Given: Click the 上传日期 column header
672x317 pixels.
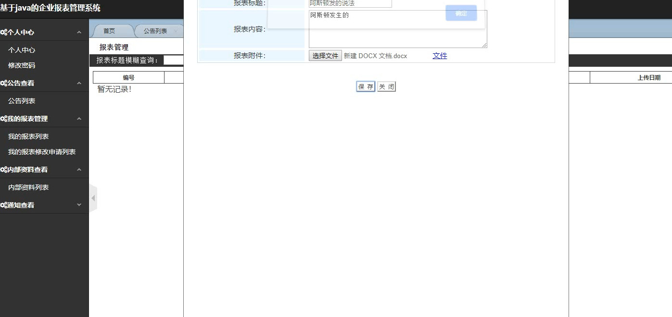Looking at the screenshot, I should pos(631,77).
